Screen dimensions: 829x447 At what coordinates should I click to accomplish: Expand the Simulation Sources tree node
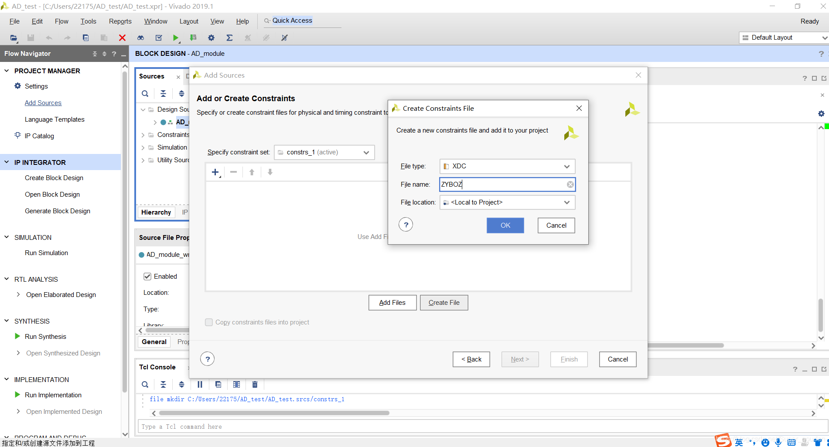pos(143,147)
